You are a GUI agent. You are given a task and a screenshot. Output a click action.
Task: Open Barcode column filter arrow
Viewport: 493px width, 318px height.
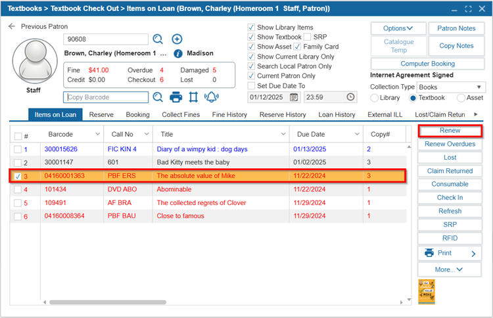click(x=97, y=134)
